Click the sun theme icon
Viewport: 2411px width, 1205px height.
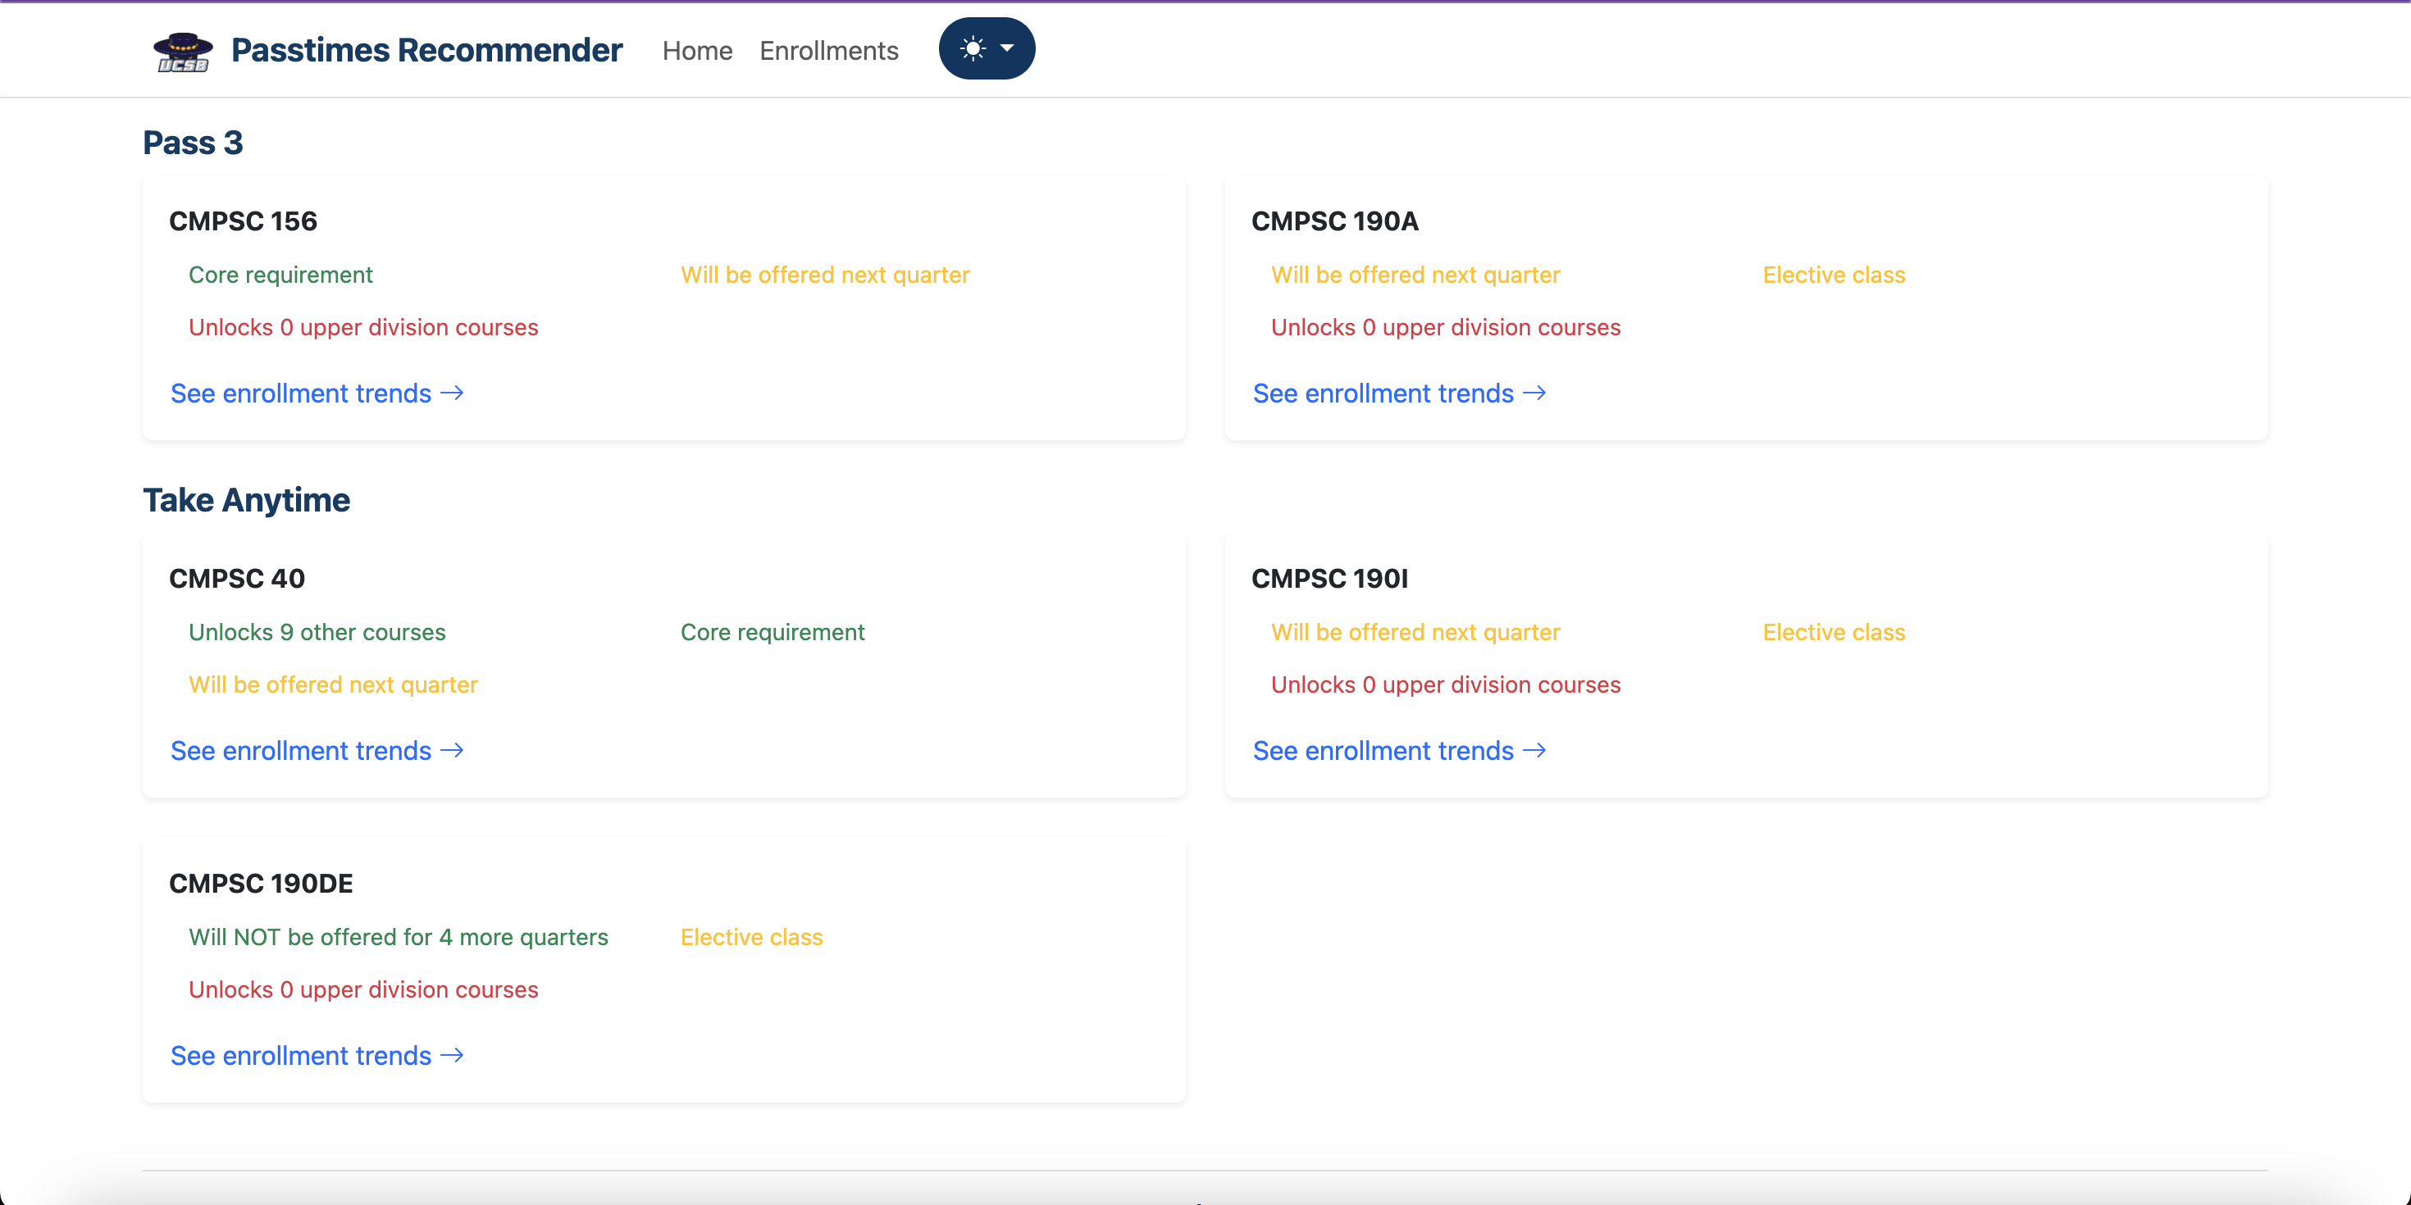point(973,48)
